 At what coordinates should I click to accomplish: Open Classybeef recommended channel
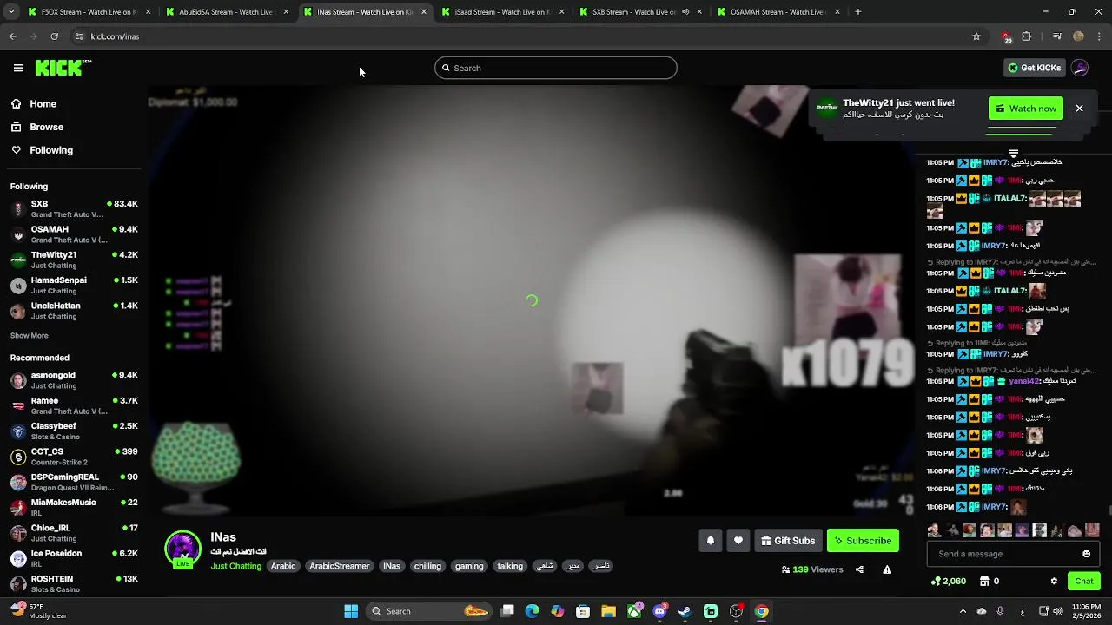coord(74,431)
